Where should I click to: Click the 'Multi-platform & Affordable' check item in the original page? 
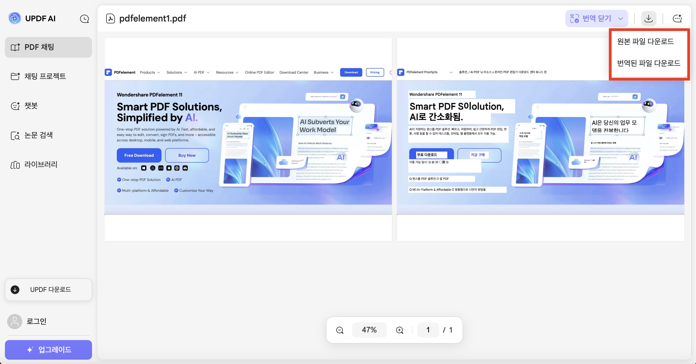click(x=143, y=190)
